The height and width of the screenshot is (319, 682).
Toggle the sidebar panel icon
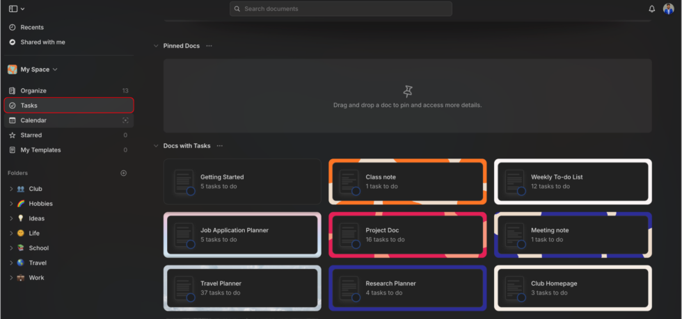[x=13, y=9]
